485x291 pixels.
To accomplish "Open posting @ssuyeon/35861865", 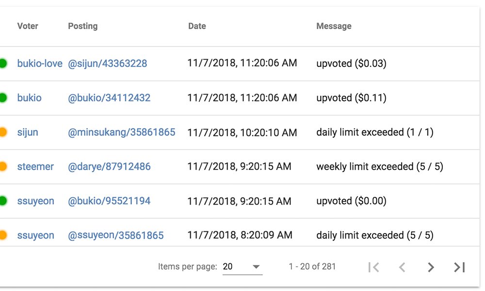I will [116, 235].
